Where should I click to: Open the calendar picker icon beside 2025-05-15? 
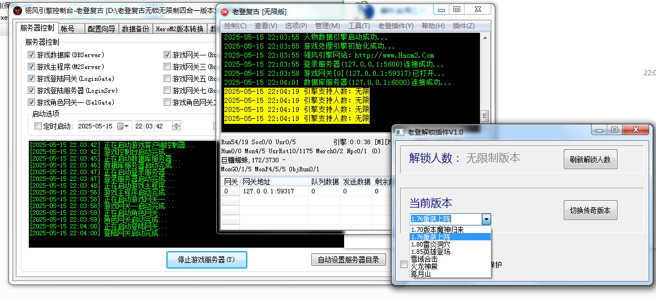122,126
